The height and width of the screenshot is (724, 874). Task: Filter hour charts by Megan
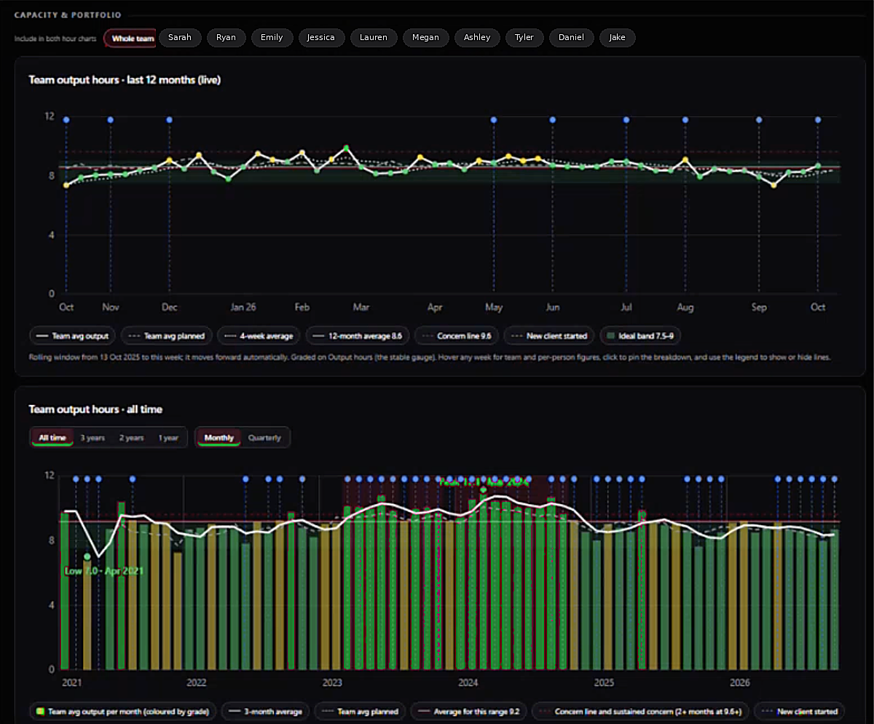[x=425, y=38]
